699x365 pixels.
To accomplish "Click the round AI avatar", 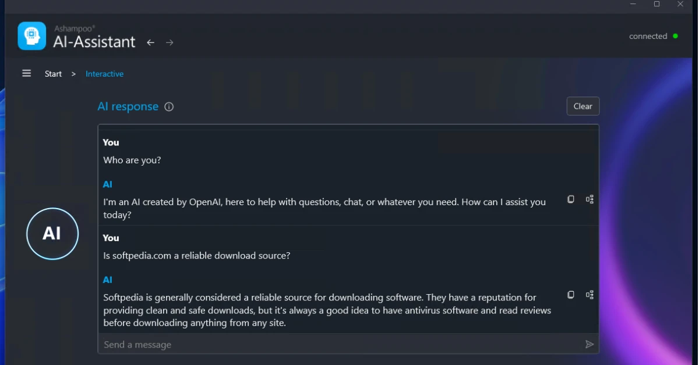I will [52, 234].
